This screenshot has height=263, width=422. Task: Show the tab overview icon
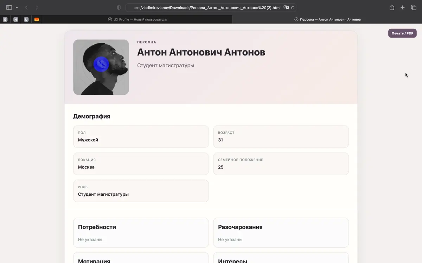click(414, 7)
